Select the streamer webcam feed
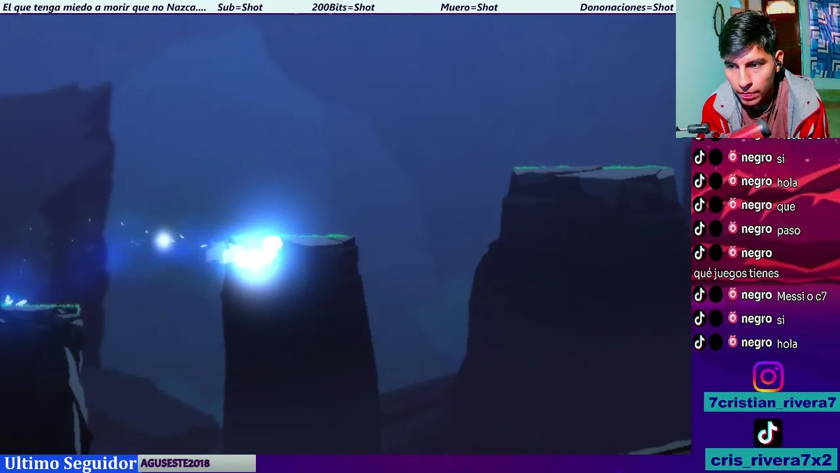The image size is (840, 473). point(758,69)
